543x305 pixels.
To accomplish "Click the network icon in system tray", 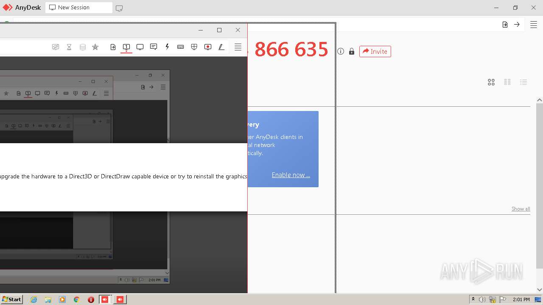I will 493,299.
